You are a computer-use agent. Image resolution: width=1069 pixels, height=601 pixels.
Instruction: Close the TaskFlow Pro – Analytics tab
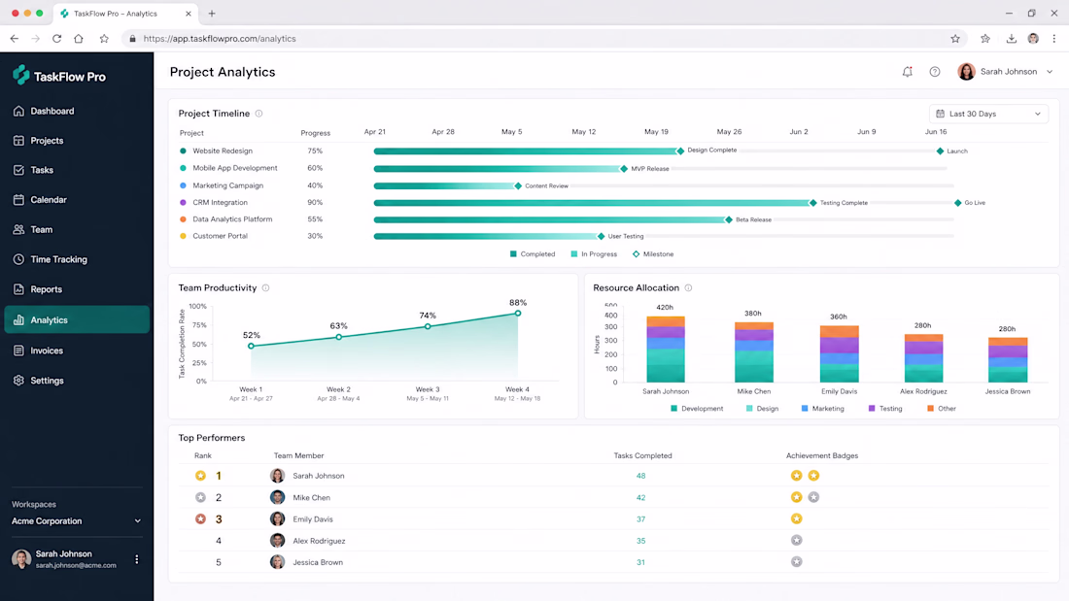(189, 14)
